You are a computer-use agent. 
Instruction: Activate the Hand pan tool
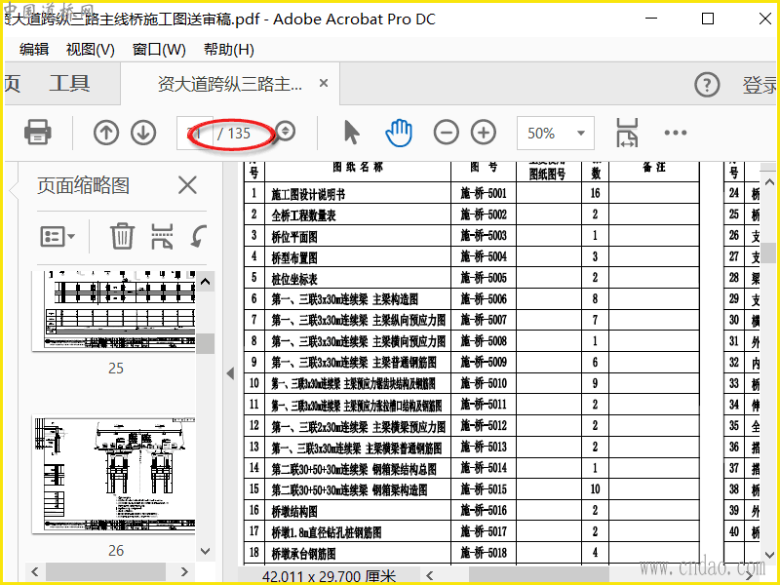click(399, 133)
